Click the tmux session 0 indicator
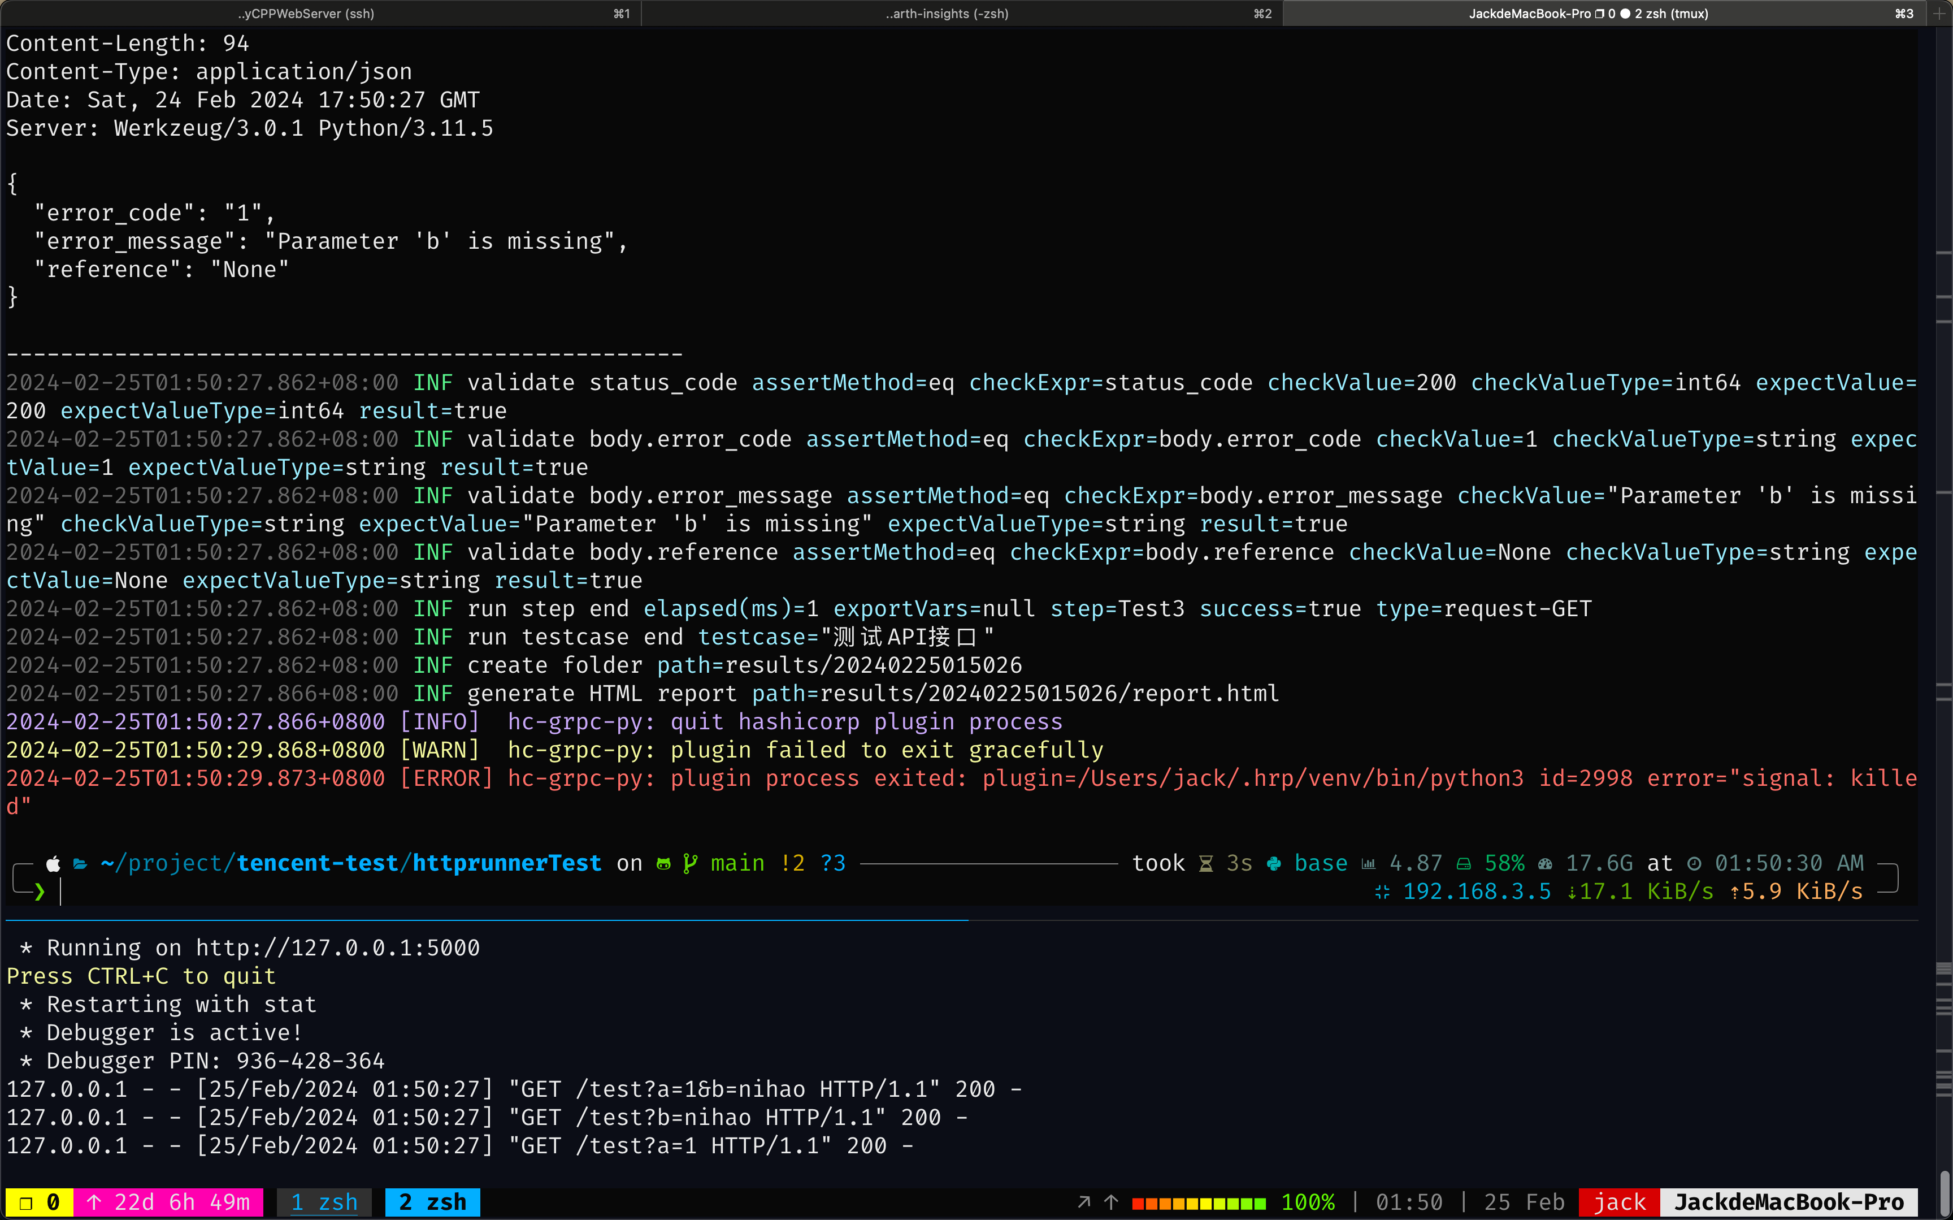The image size is (1953, 1220). click(38, 1202)
